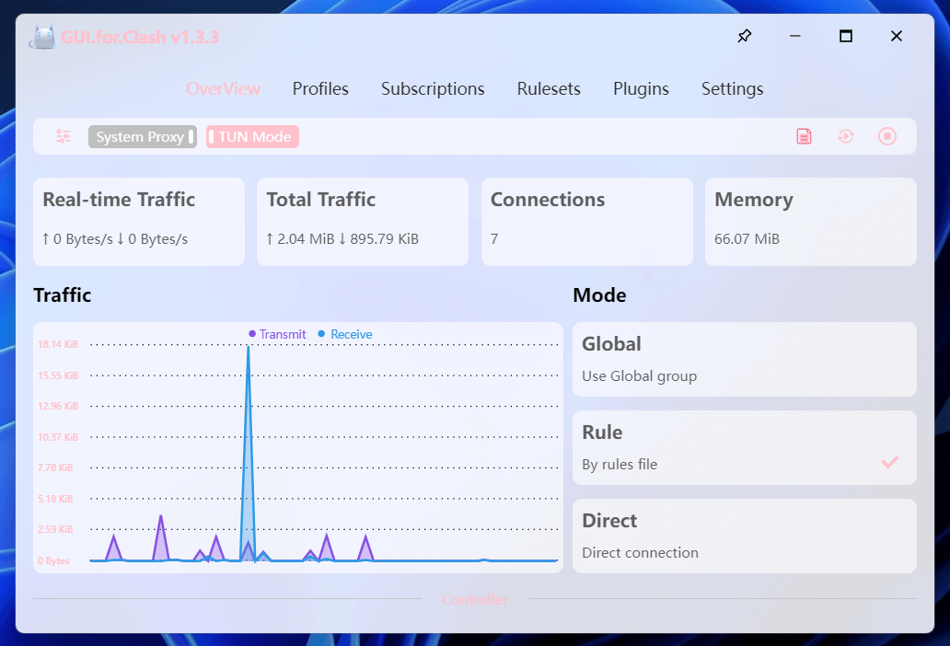Screen dimensions: 950x646
Task: Open the quick settings sliders icon
Action: 63,136
